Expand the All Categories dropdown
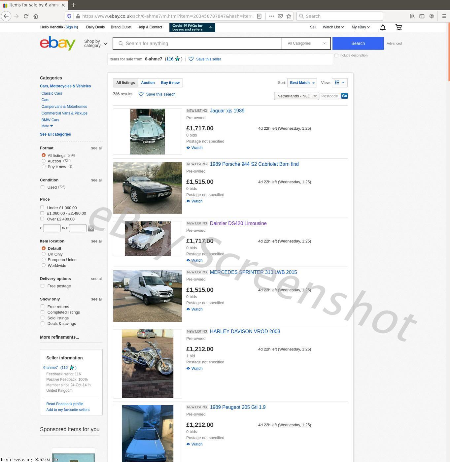 pos(306,44)
